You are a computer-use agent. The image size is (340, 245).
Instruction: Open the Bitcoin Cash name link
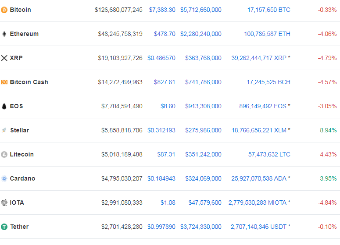click(x=29, y=82)
